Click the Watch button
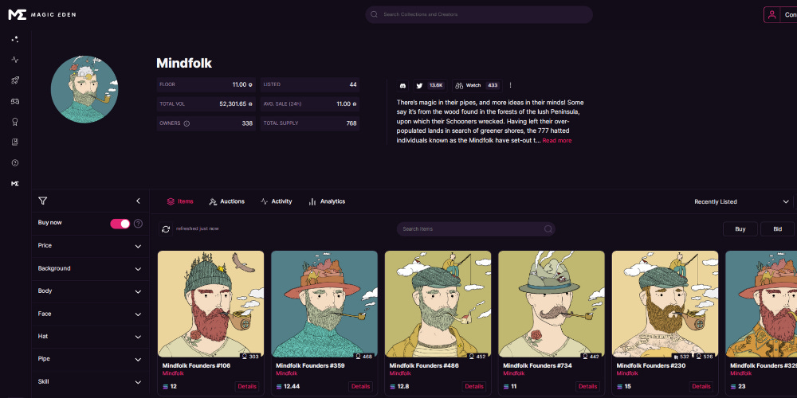 coord(477,85)
